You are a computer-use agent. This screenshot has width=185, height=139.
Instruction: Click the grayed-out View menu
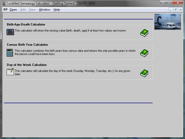click(x=32, y=10)
